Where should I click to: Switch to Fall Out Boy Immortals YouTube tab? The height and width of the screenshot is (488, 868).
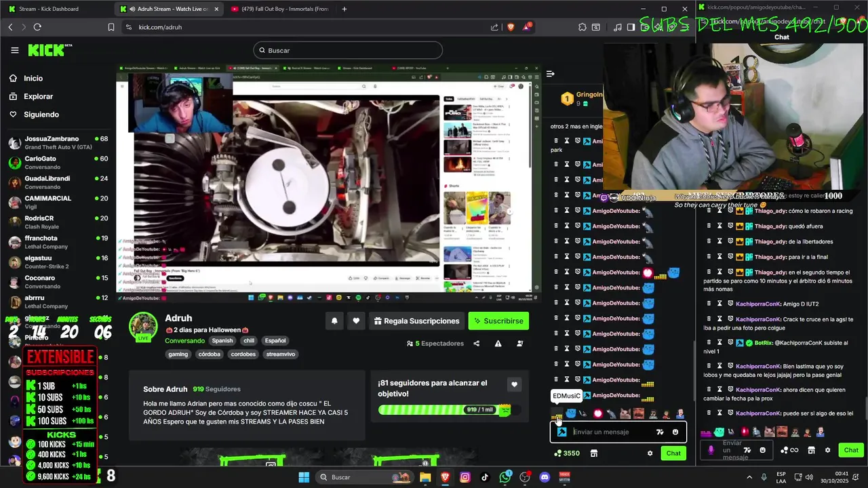280,9
